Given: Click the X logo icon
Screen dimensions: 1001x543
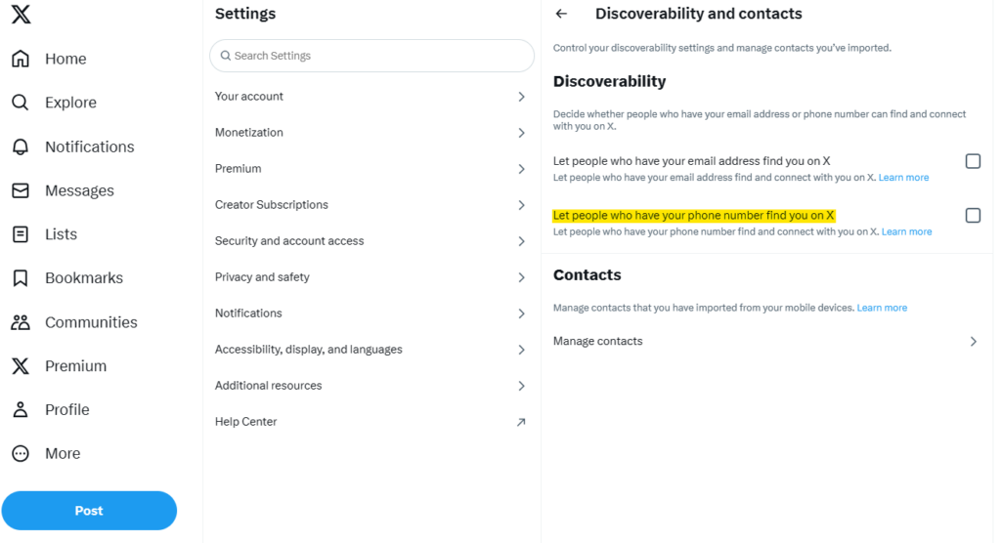Looking at the screenshot, I should point(21,15).
